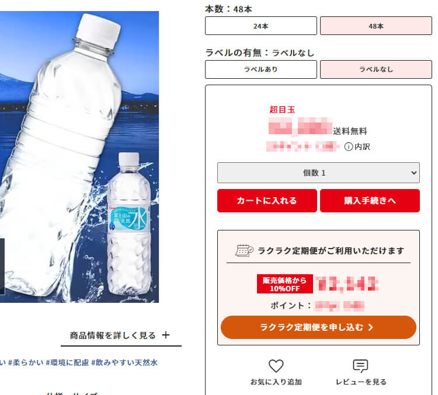The width and height of the screenshot is (438, 395).
Task: Open reviews via the speech bubble icon
Action: click(361, 366)
